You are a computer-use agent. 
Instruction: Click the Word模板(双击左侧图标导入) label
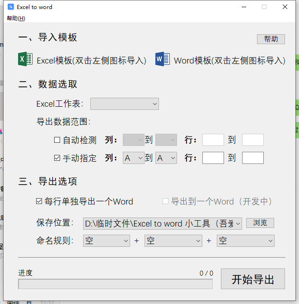coord(229,60)
